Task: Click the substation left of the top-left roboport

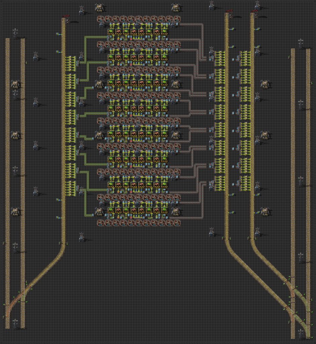Action: (82, 10)
